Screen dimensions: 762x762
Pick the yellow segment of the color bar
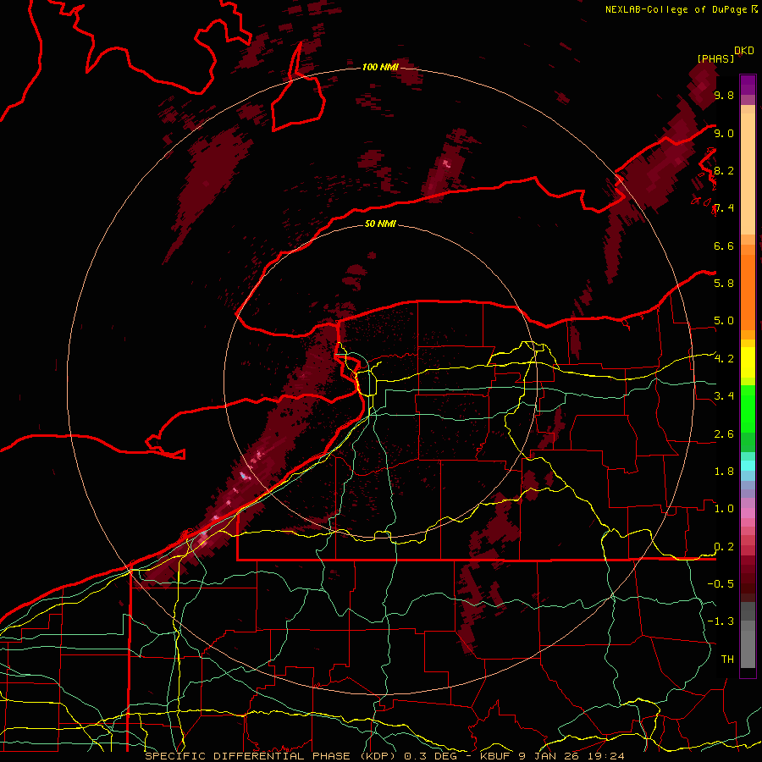748,362
